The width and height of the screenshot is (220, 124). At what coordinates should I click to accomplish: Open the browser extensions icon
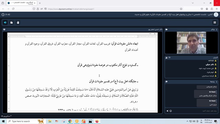tap(212, 9)
